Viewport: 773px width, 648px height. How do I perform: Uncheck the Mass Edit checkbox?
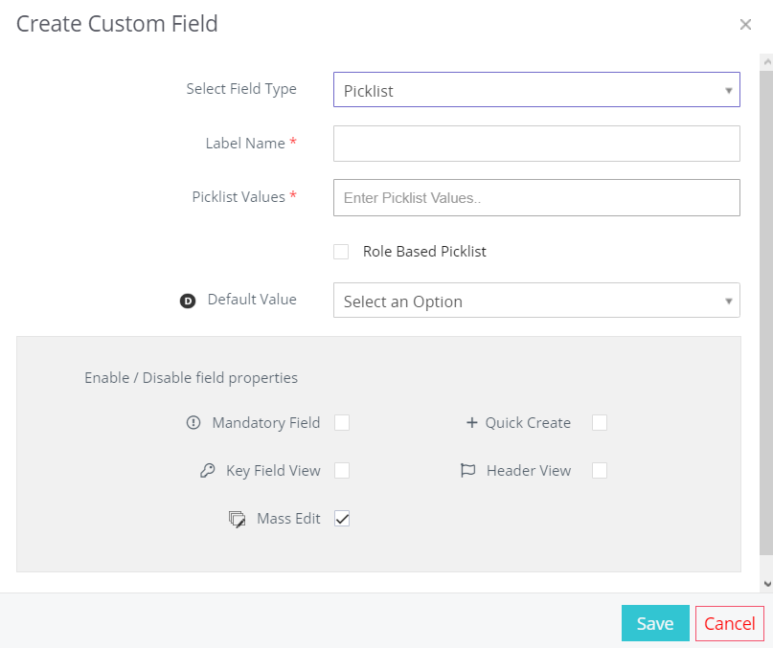342,519
